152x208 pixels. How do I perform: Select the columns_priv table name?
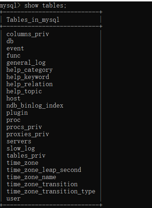coord(28,34)
